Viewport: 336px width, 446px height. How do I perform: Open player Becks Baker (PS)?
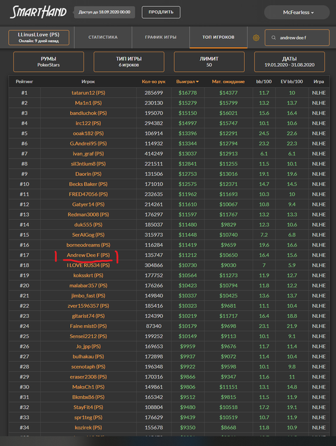coord(88,184)
